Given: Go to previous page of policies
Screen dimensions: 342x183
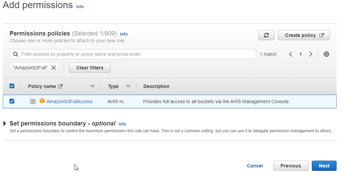Looking at the screenshot, I should pyautogui.click(x=290, y=54).
